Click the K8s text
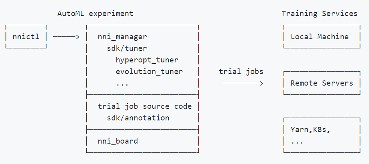The width and height of the screenshot is (369, 164). [x=320, y=130]
